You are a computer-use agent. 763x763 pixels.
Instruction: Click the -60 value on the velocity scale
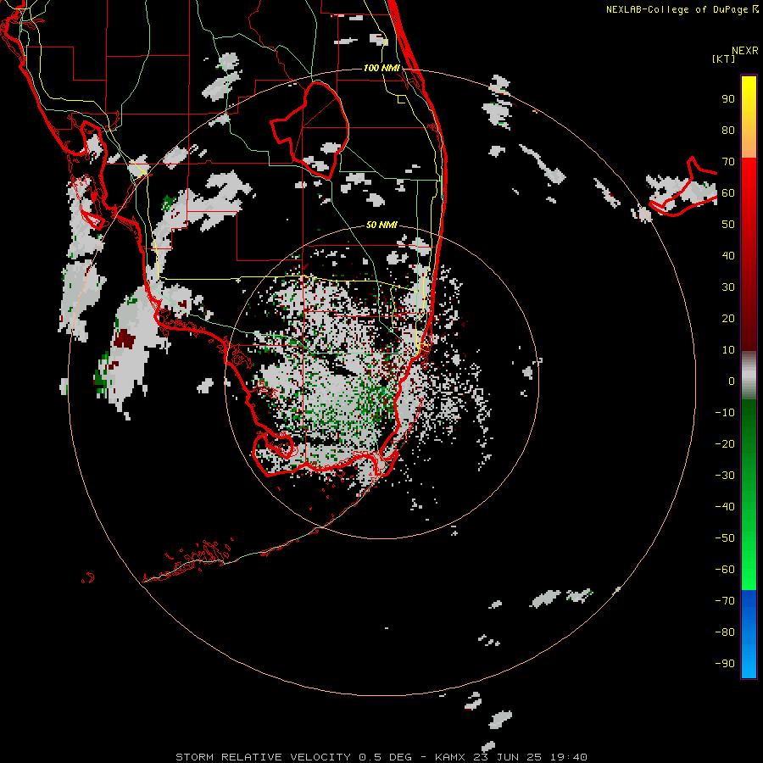pyautogui.click(x=725, y=570)
